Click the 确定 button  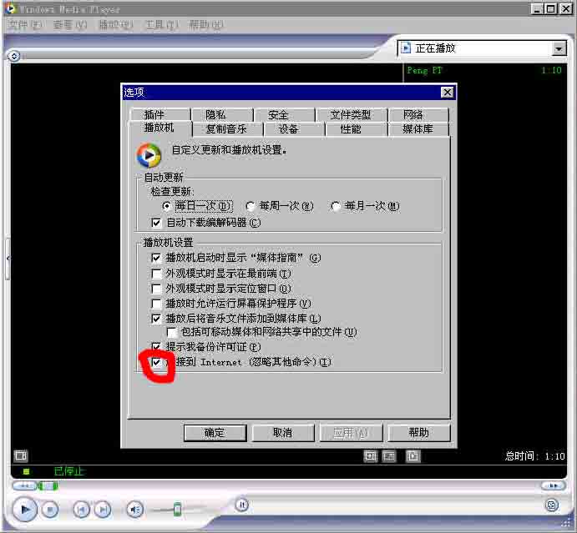215,433
